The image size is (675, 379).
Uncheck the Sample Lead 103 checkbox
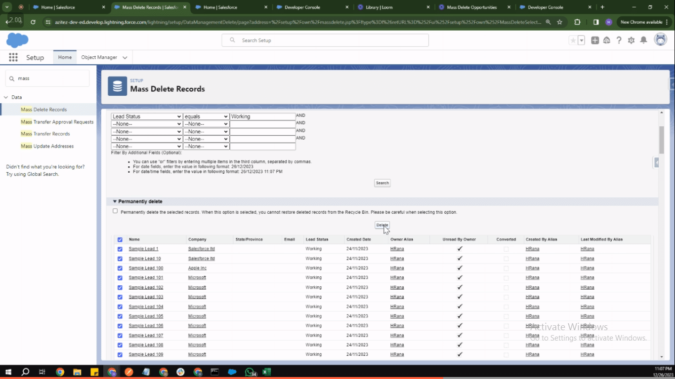120,297
